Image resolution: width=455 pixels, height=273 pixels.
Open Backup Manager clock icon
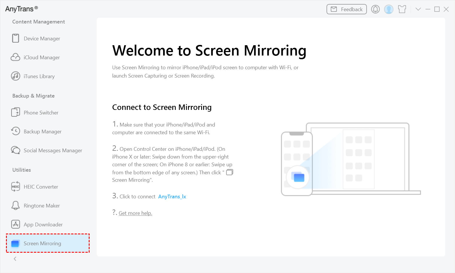click(15, 131)
